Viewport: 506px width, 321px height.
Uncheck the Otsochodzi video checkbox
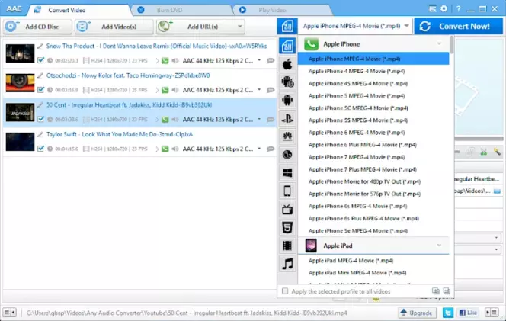point(40,90)
